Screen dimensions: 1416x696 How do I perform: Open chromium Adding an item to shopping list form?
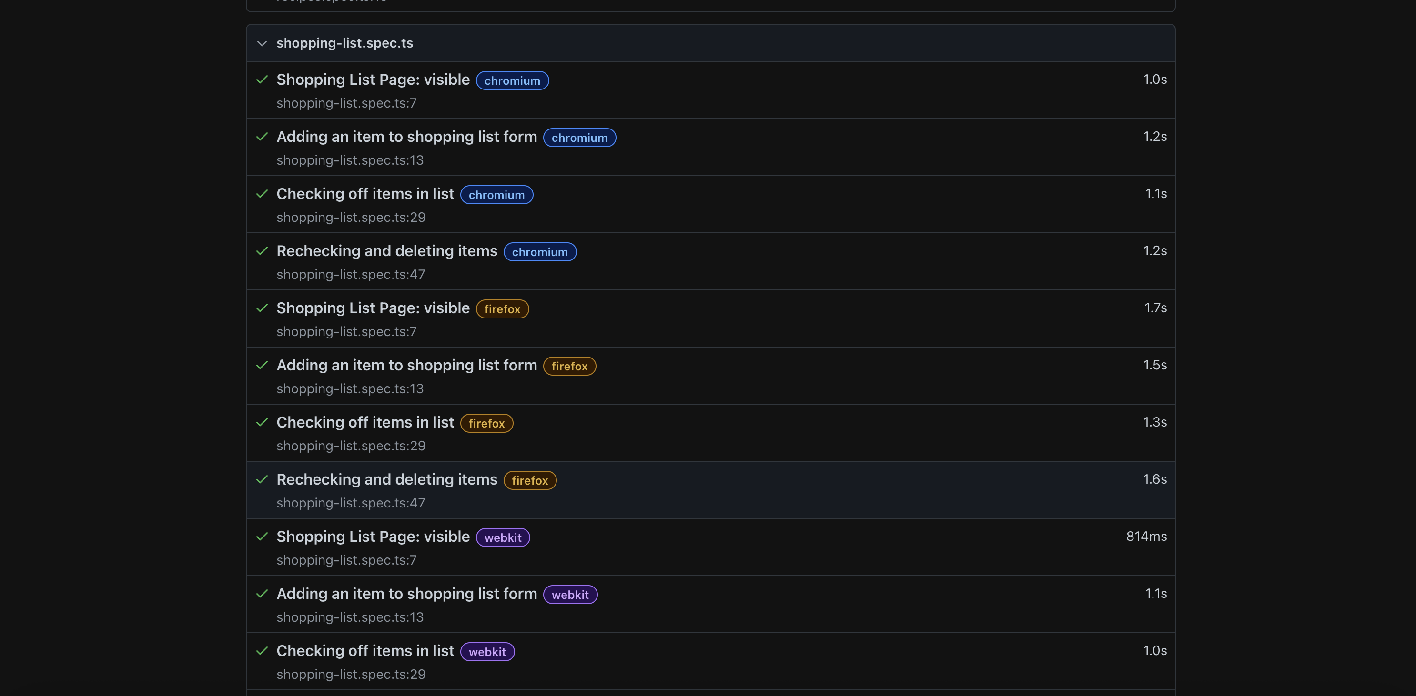(x=406, y=137)
